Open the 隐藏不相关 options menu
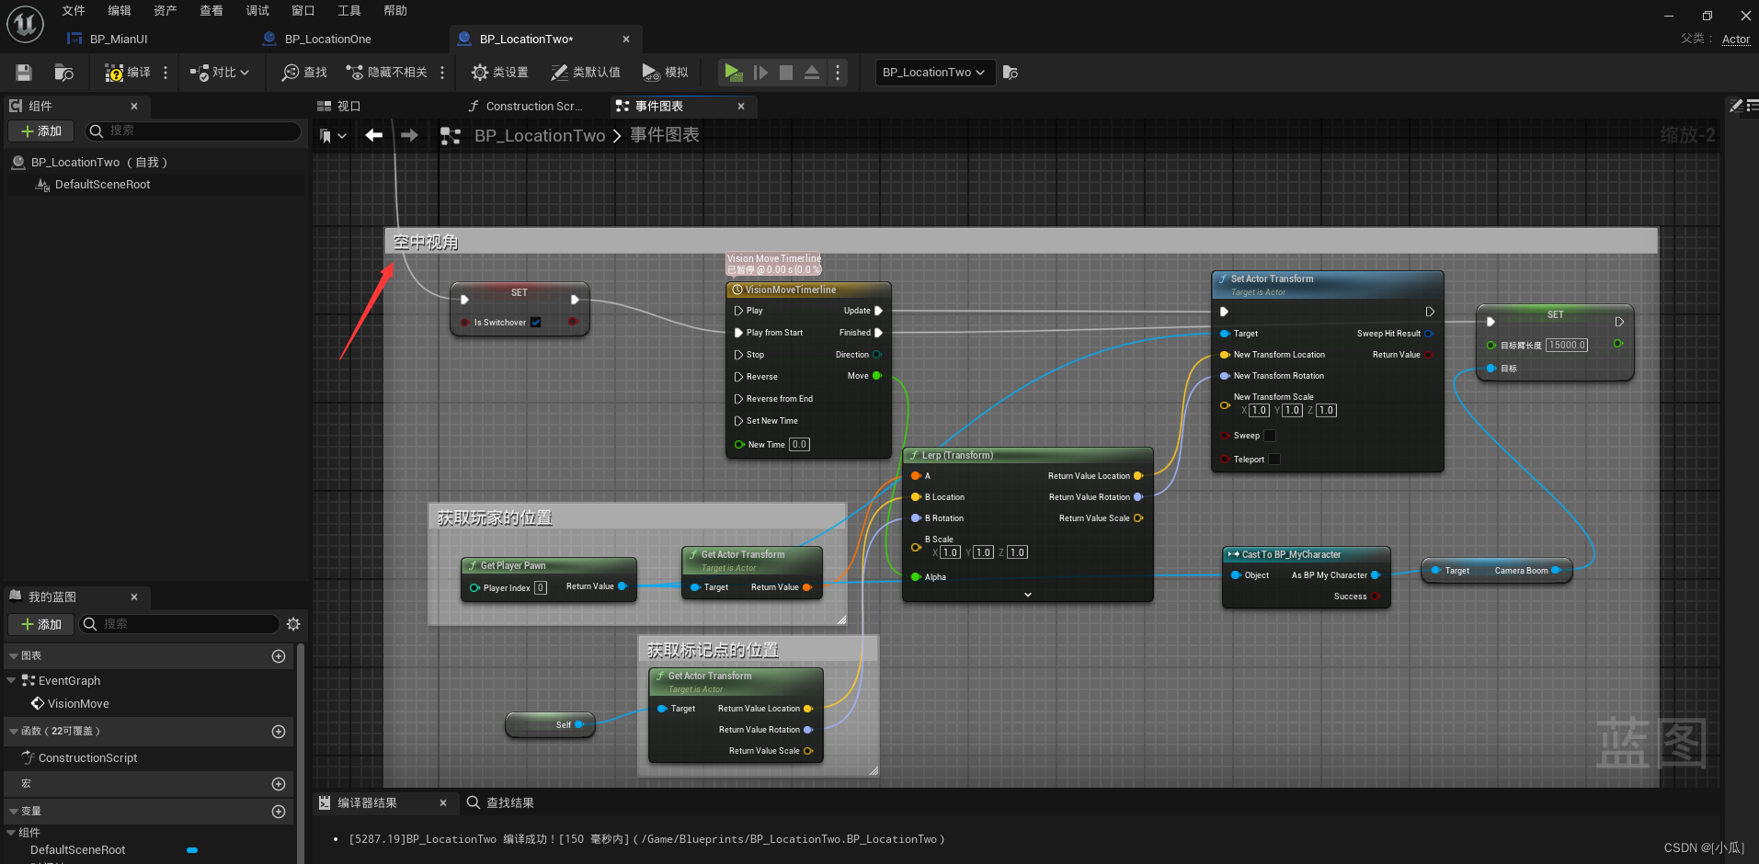Viewport: 1759px width, 864px height. [442, 73]
